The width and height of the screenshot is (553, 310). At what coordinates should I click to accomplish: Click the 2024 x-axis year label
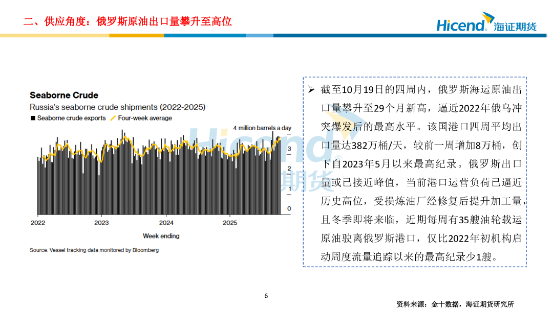pyautogui.click(x=166, y=223)
